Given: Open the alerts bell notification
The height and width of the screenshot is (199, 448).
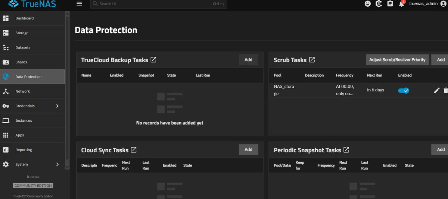Looking at the screenshot, I should [x=402, y=4].
